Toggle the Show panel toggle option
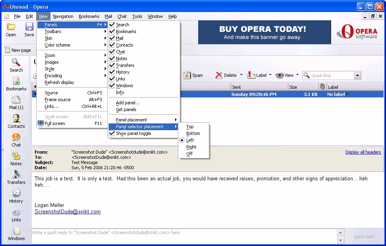The width and height of the screenshot is (386, 246). pyautogui.click(x=133, y=133)
